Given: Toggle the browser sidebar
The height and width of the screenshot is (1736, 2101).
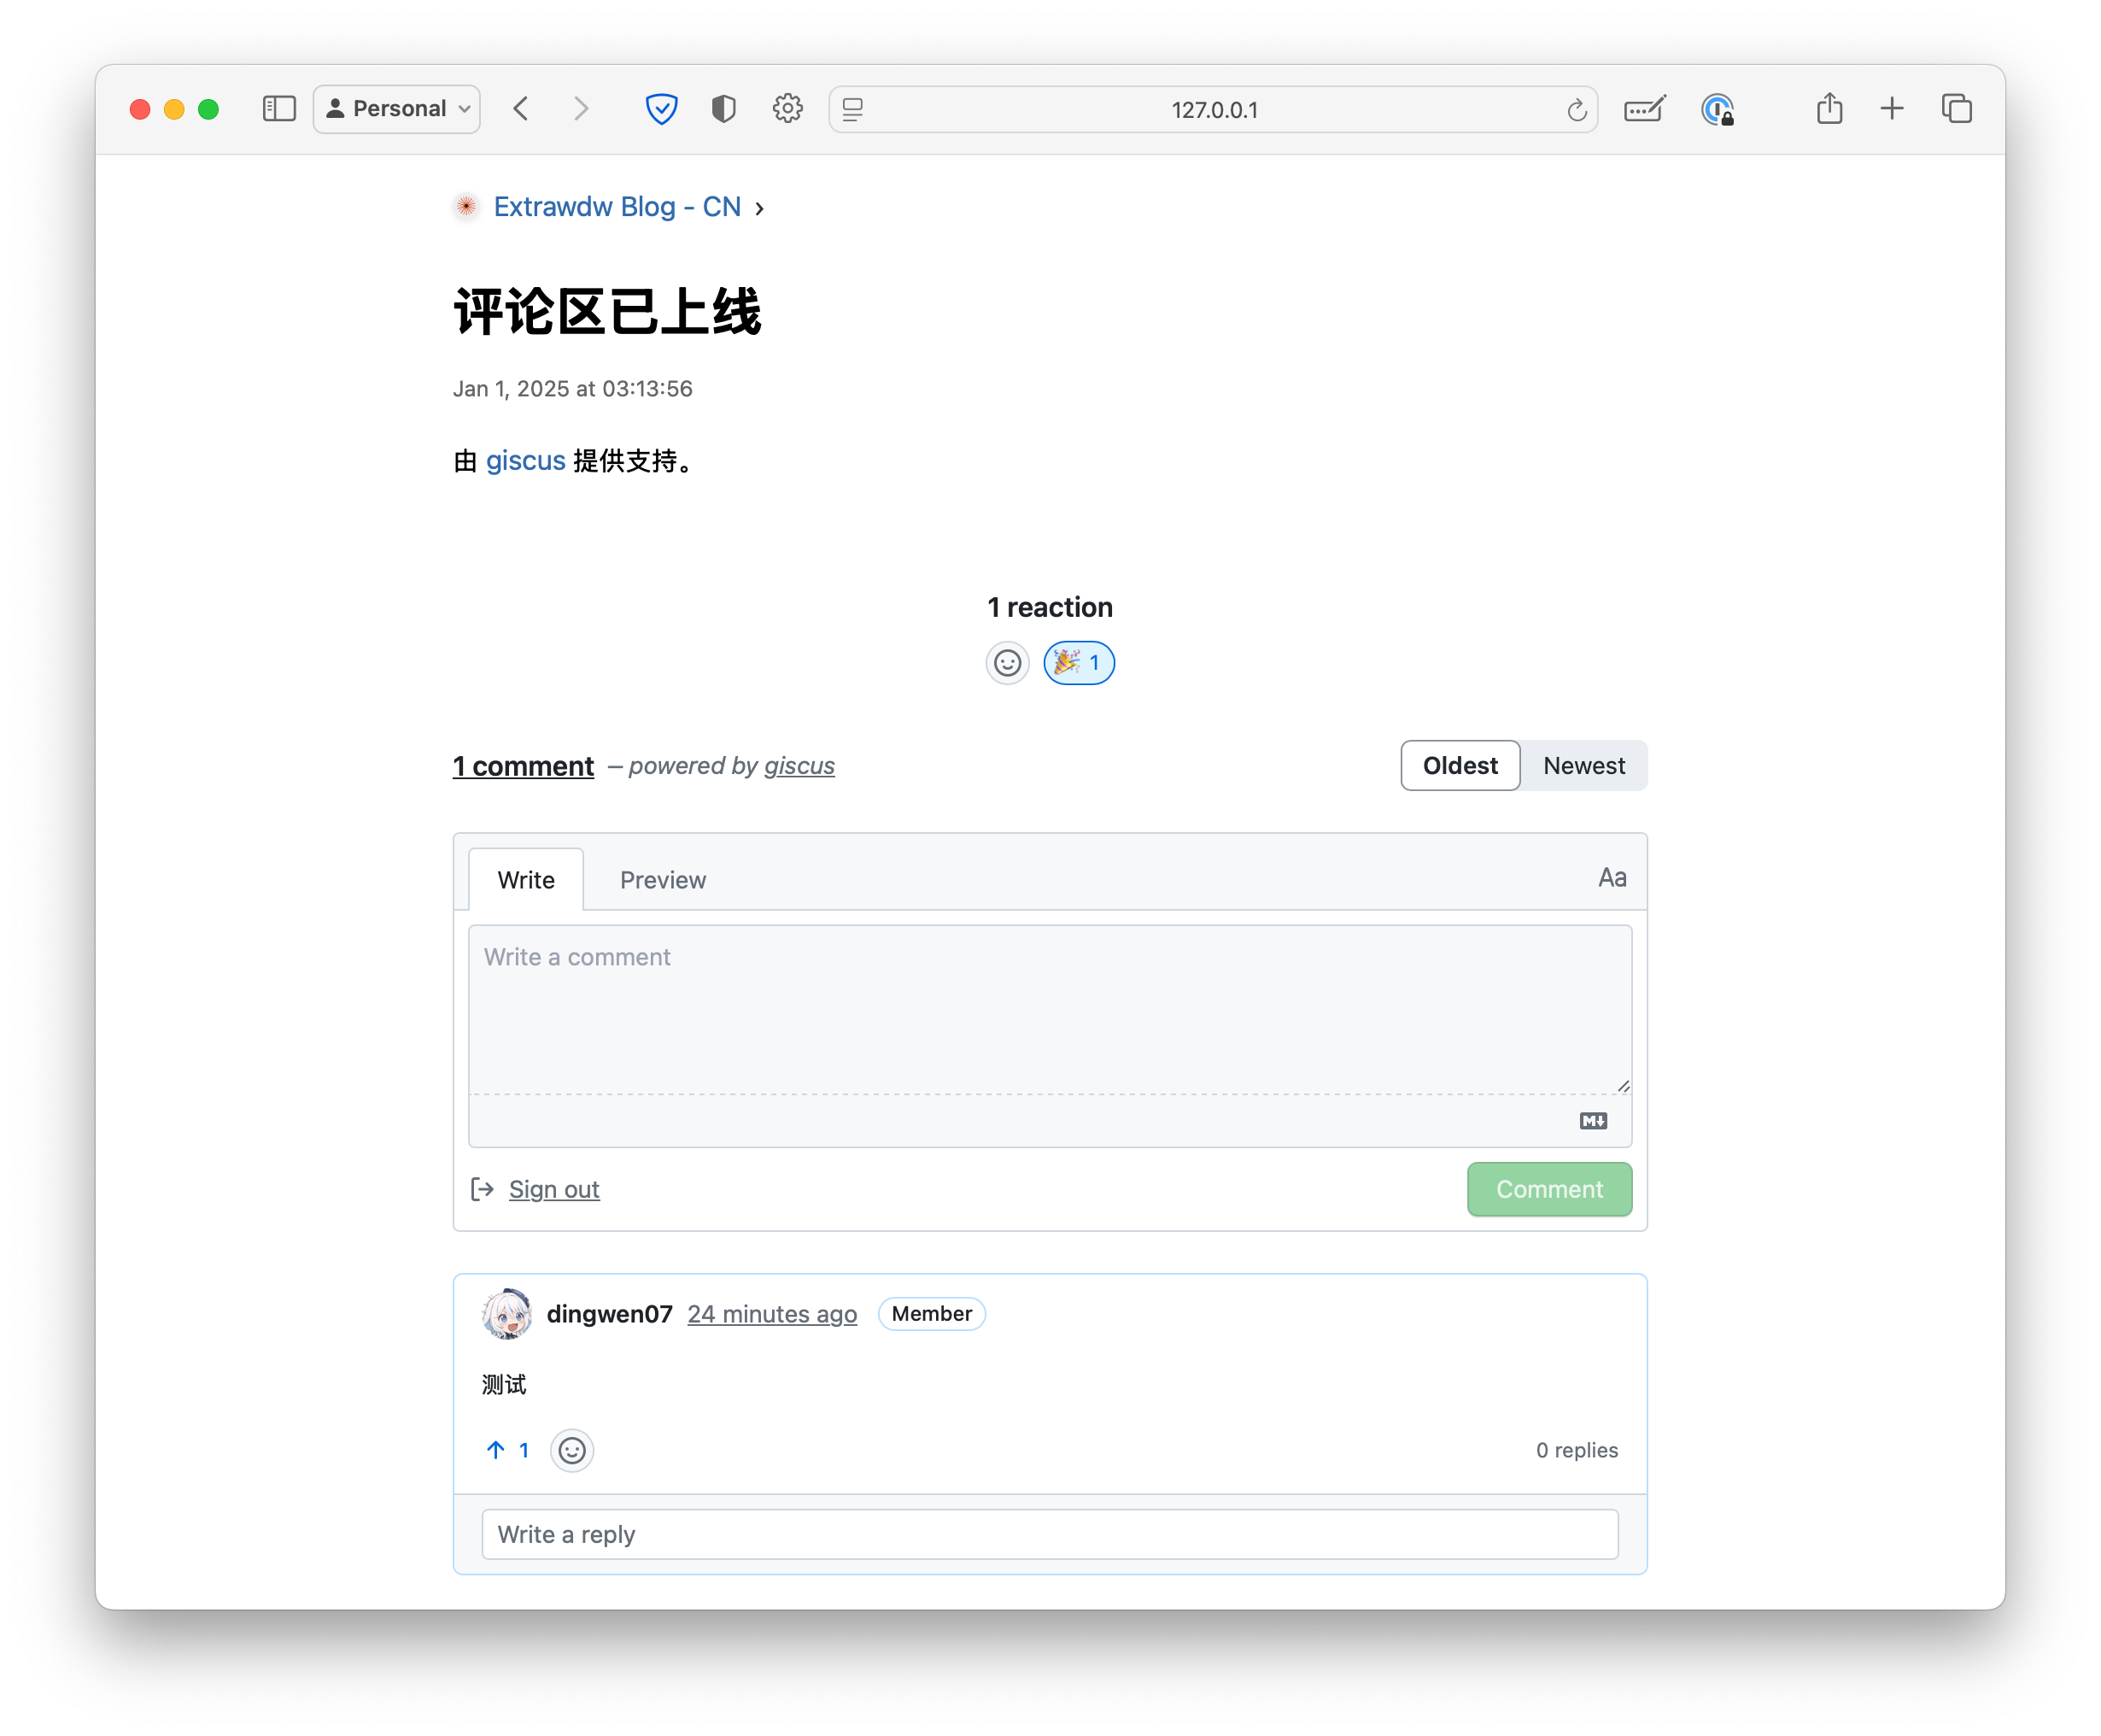Looking at the screenshot, I should click(x=279, y=109).
